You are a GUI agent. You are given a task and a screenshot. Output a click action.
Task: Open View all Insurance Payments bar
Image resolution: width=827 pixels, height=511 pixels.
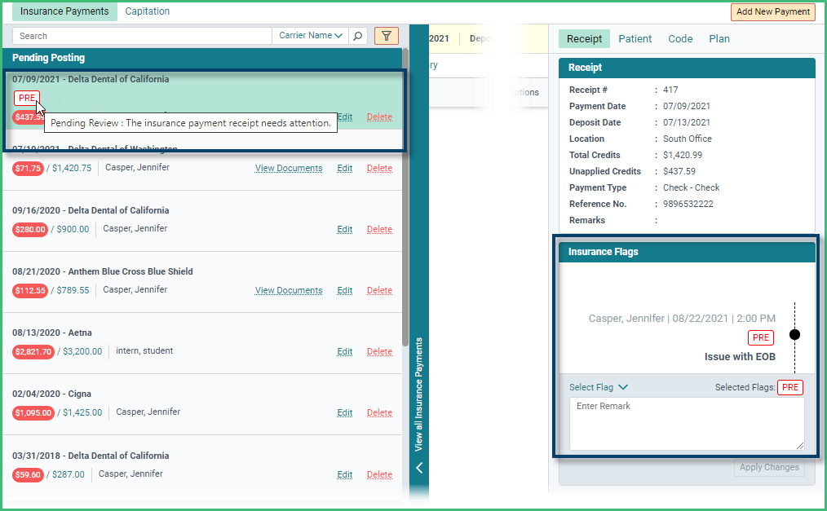click(x=418, y=394)
